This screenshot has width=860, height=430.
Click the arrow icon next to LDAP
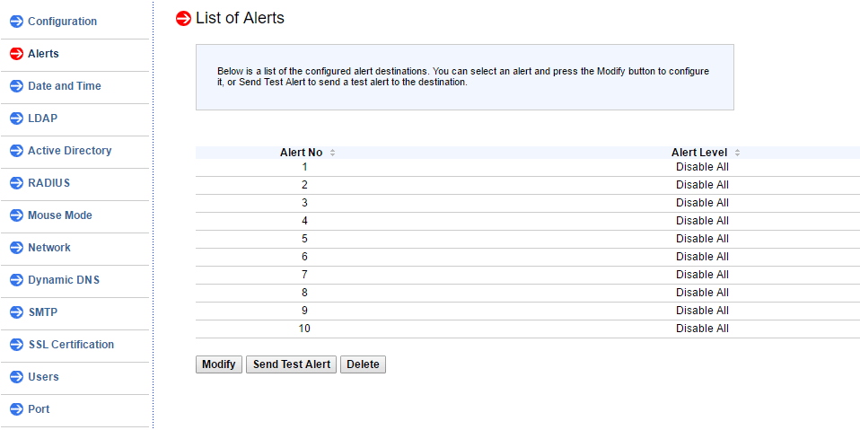[x=16, y=118]
